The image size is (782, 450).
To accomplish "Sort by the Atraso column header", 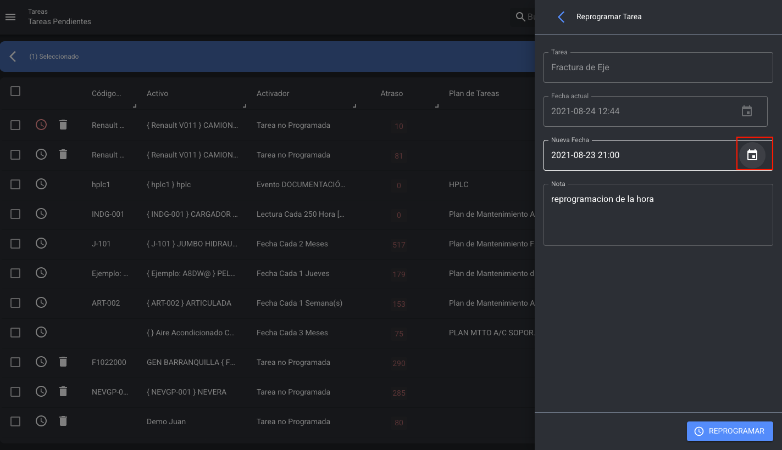I will (391, 94).
